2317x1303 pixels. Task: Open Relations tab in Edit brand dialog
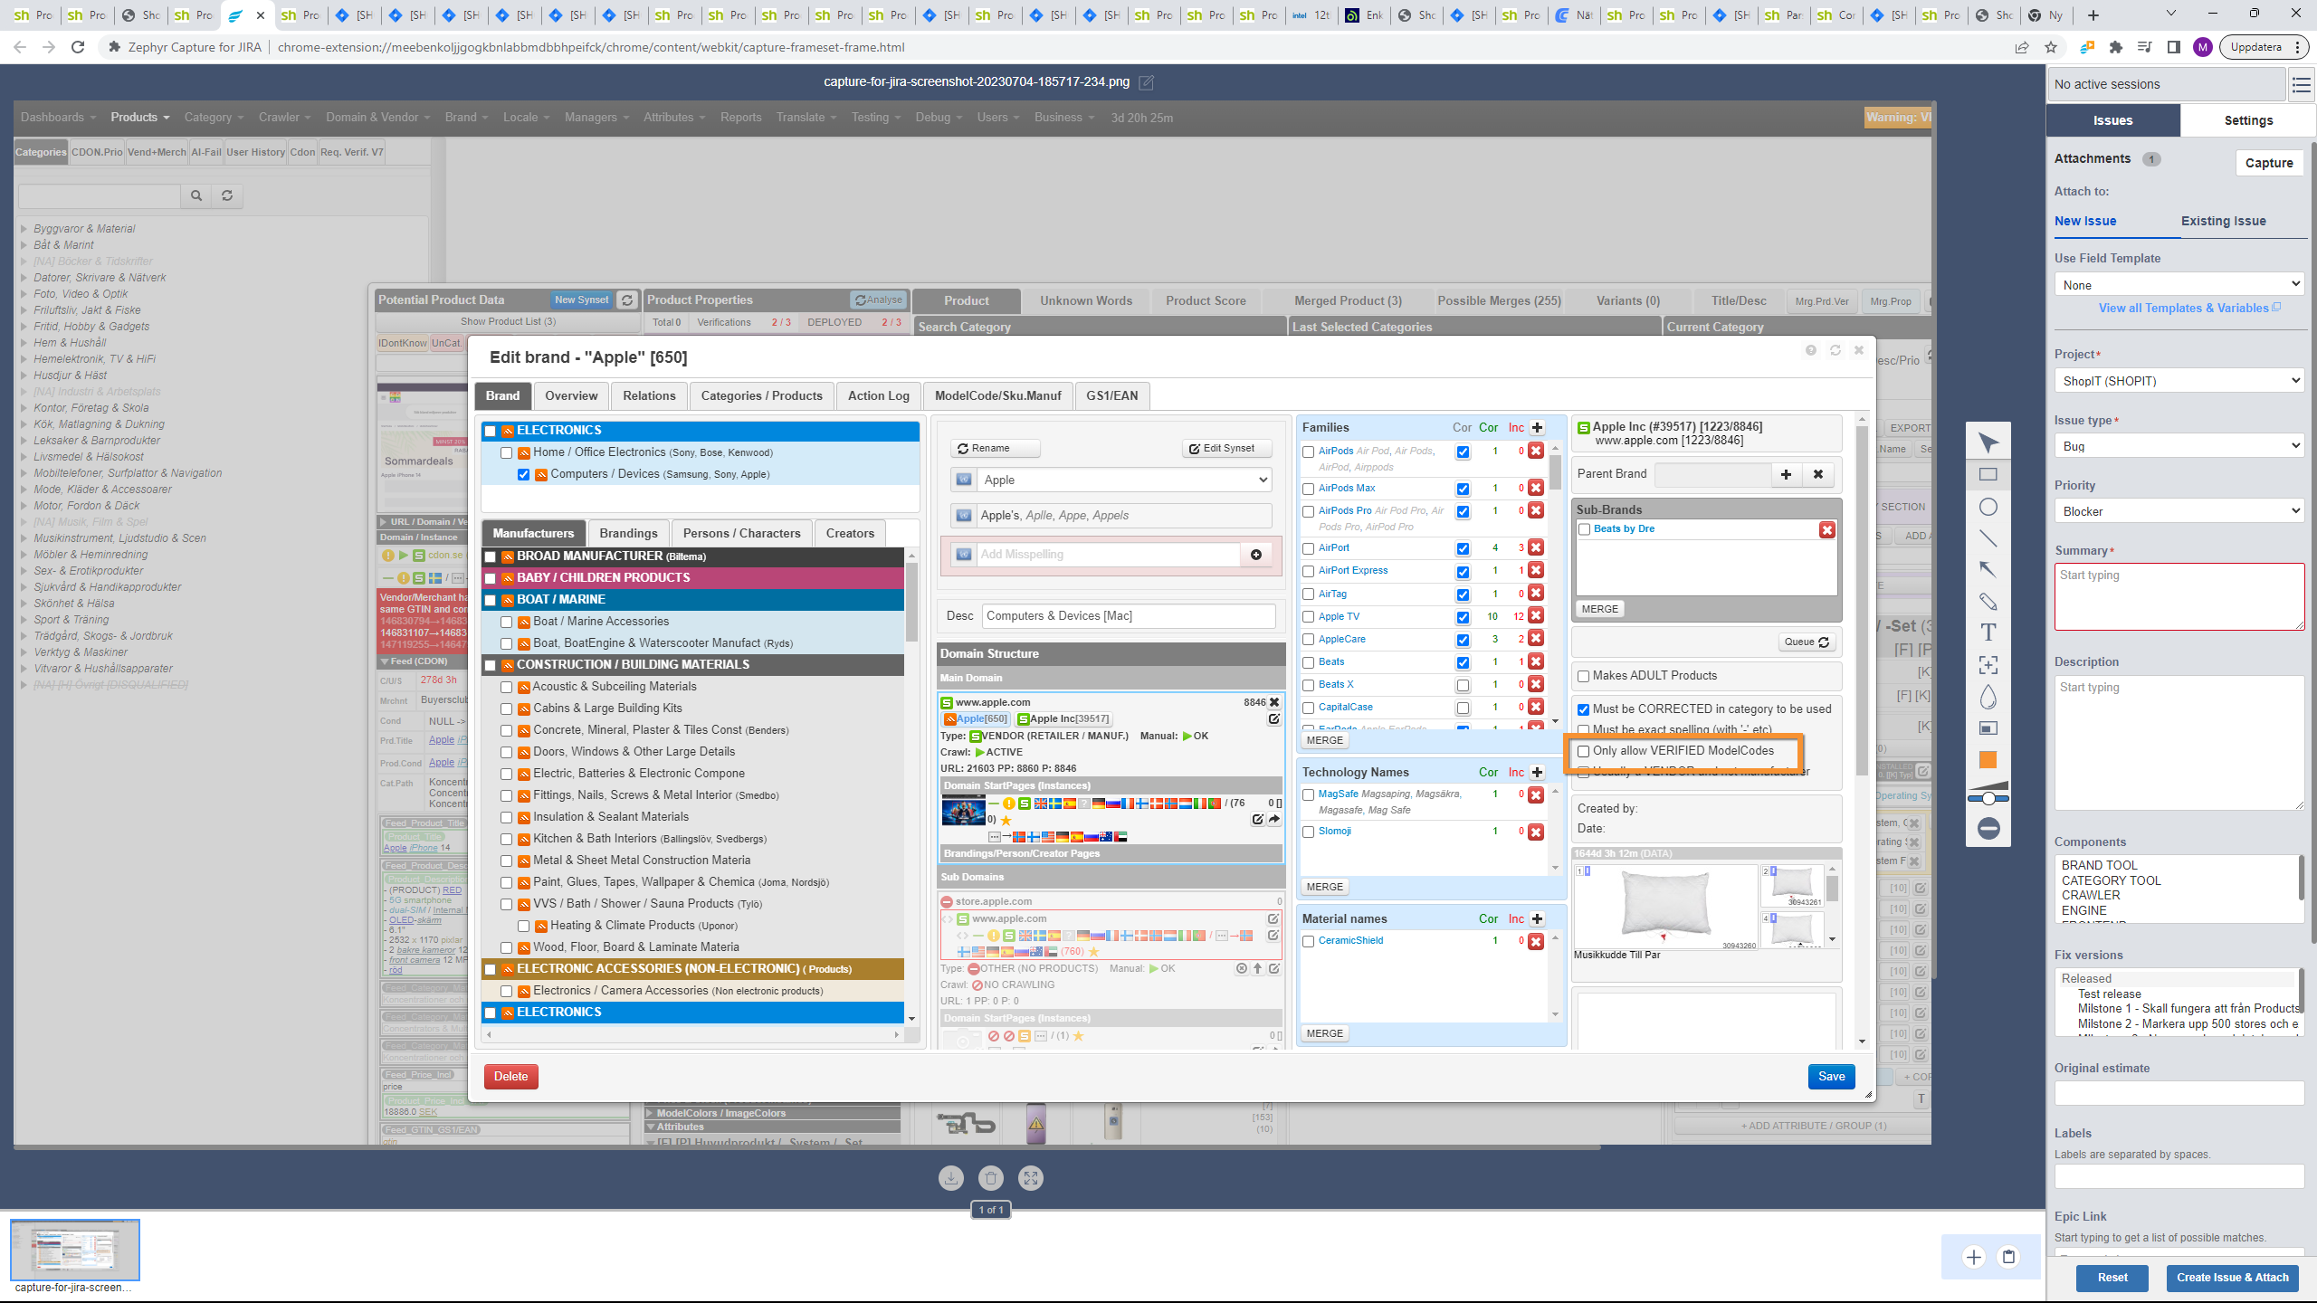pyautogui.click(x=649, y=395)
